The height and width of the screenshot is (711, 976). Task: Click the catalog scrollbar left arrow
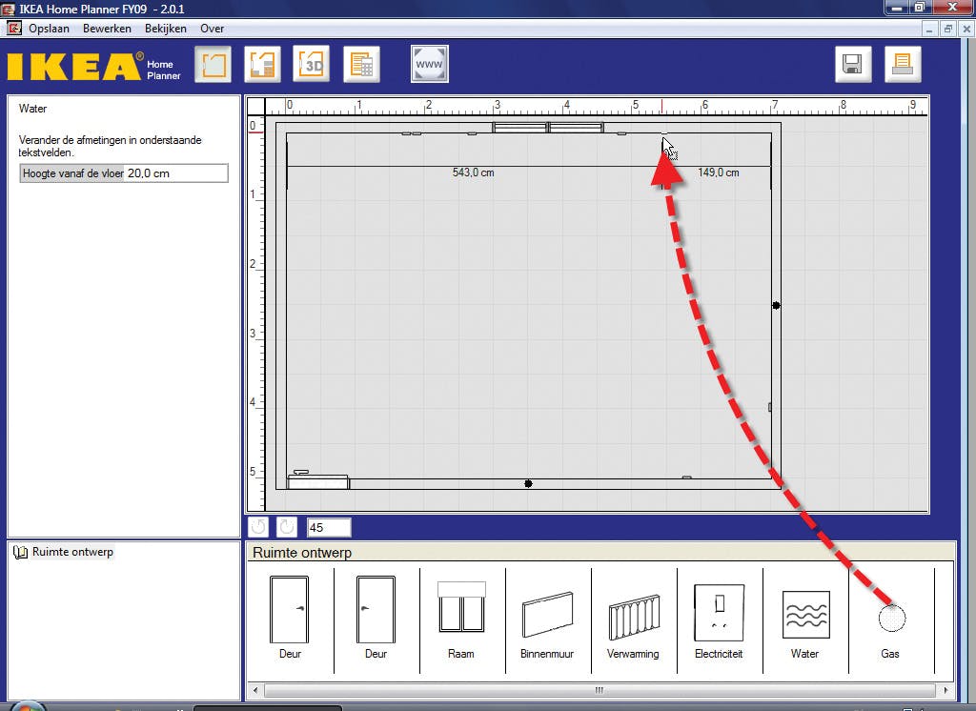point(255,690)
